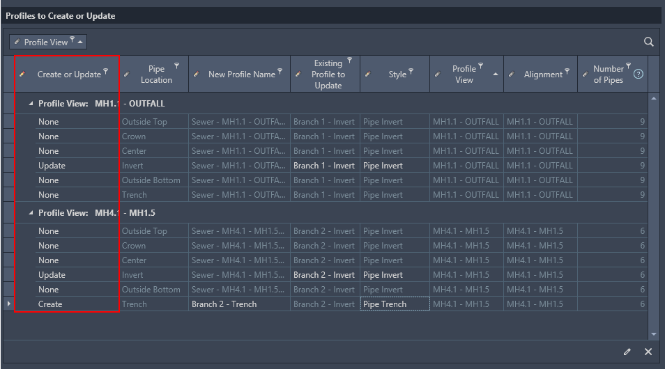Click filter icon in Existing Profile to Update header

[349, 60]
